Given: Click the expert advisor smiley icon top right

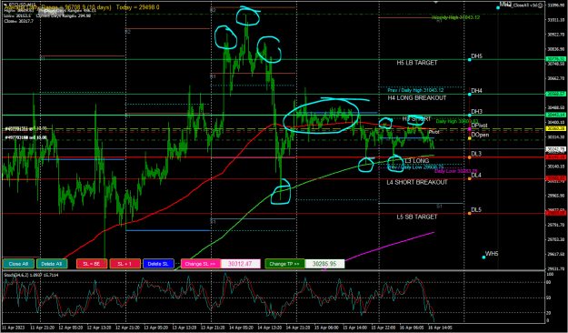Looking at the screenshot, I should click(540, 5).
